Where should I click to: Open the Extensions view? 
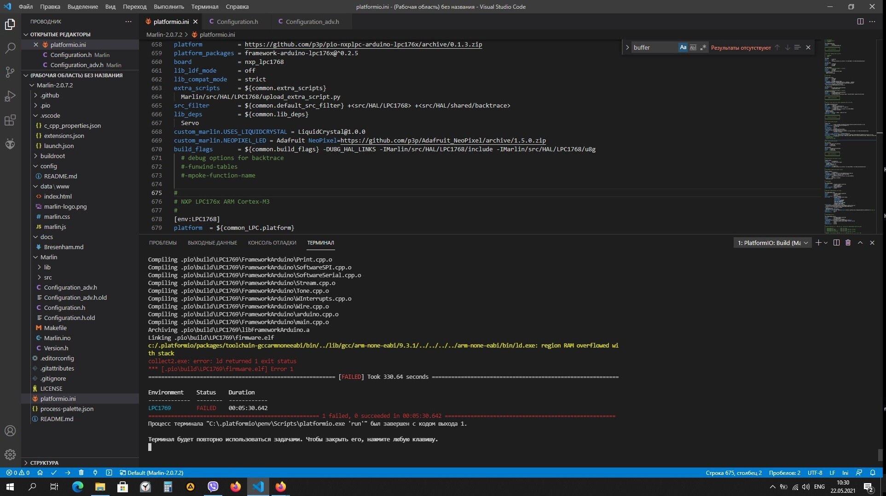coord(10,120)
